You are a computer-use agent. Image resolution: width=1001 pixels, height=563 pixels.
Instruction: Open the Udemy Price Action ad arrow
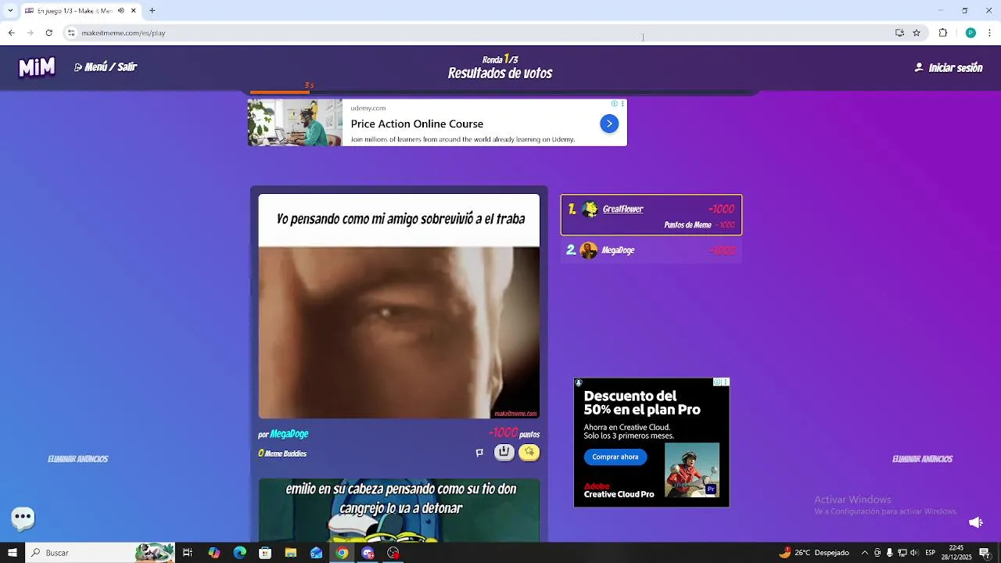pos(609,124)
